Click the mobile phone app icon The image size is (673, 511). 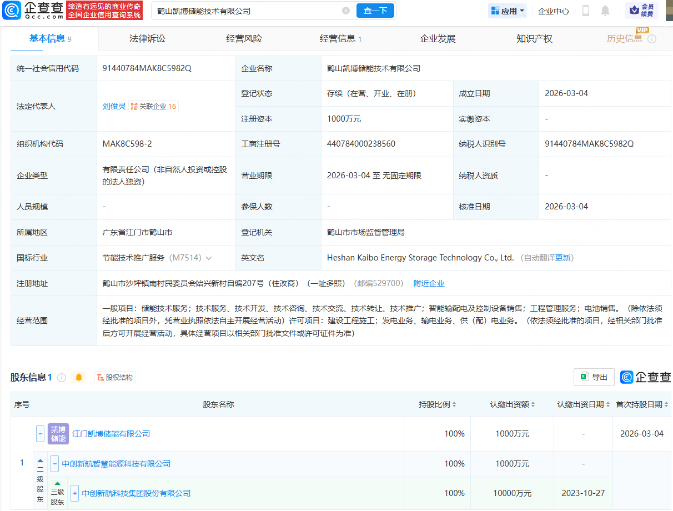click(585, 10)
